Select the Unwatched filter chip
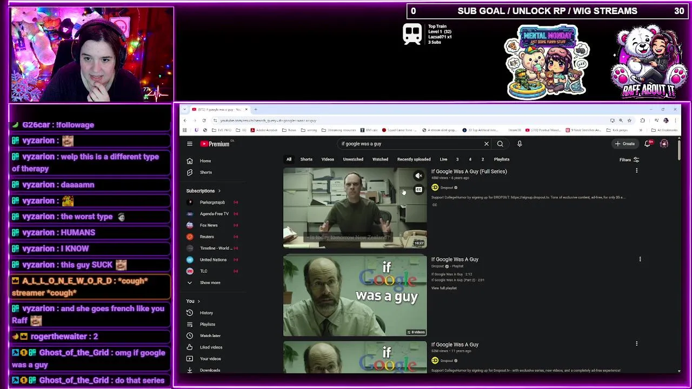This screenshot has height=389, width=692. (x=353, y=159)
